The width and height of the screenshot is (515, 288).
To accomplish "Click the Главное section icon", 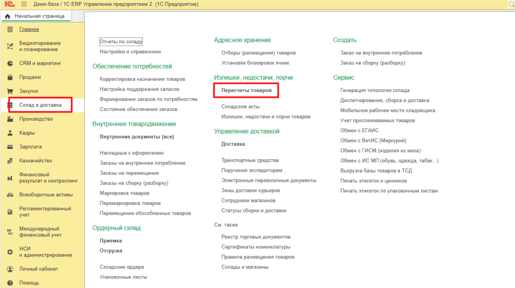I will (x=10, y=29).
